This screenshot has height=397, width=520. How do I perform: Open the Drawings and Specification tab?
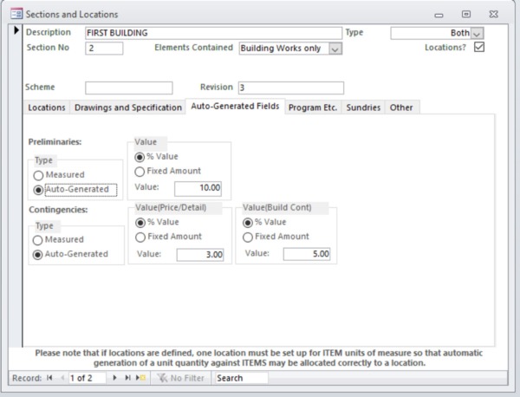click(x=128, y=107)
